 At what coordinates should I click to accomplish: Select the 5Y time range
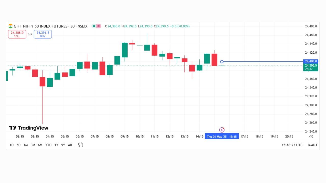[63, 145]
